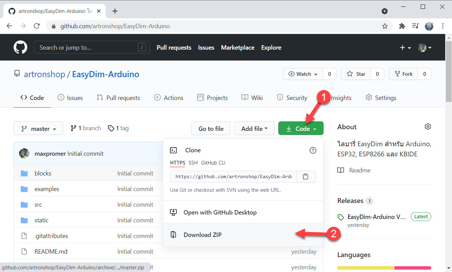Click Download ZIP in the Code menu
The image size is (452, 272).
tap(243, 235)
